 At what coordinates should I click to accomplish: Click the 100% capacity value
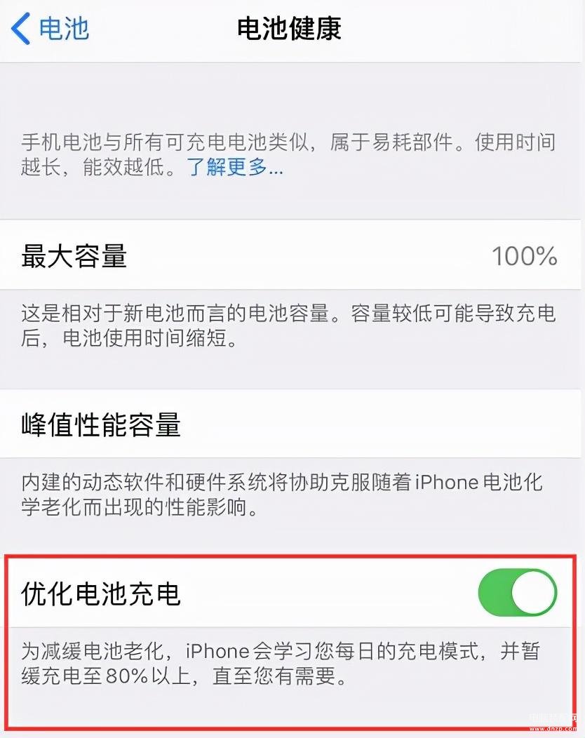(524, 257)
